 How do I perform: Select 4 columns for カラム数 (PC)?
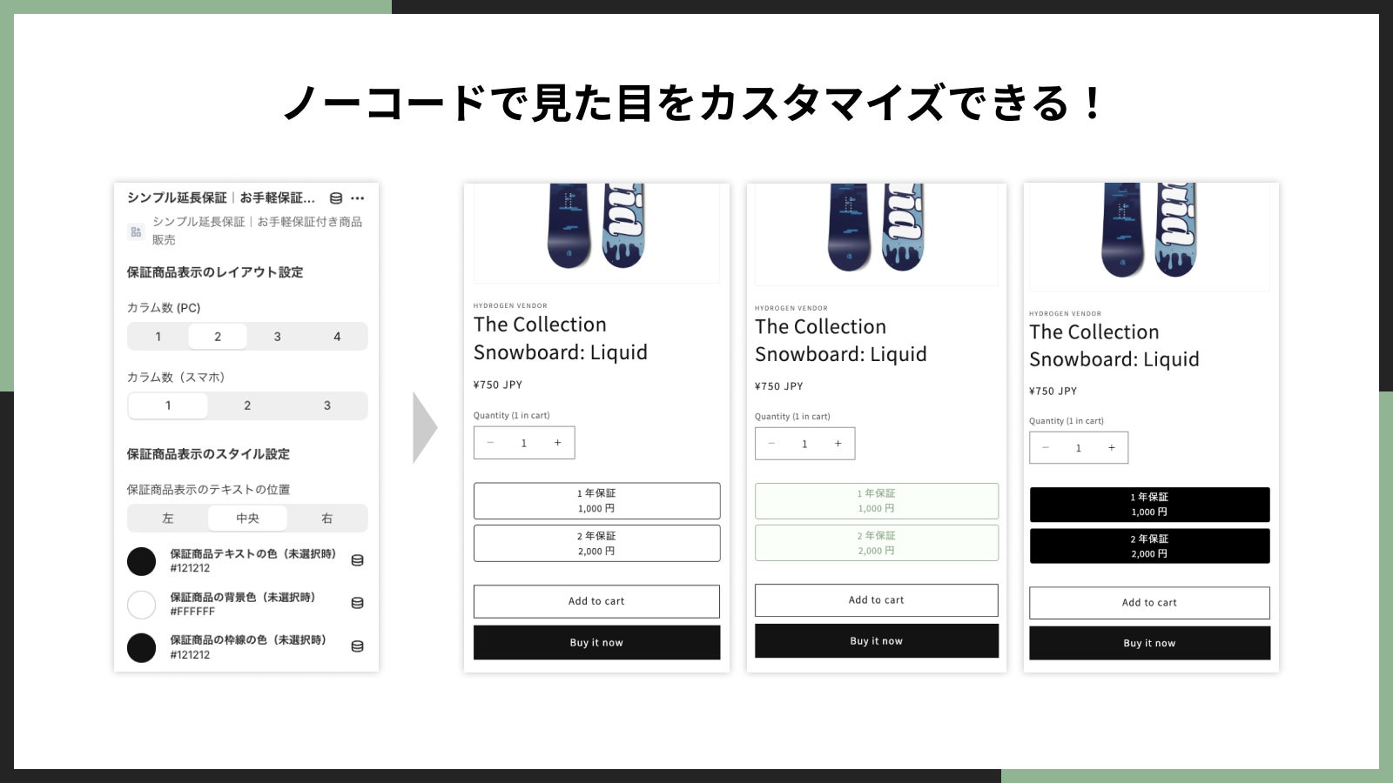[337, 337]
